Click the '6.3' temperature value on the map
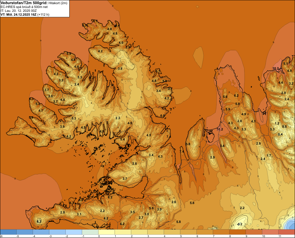295x238 pixels. point(32,99)
